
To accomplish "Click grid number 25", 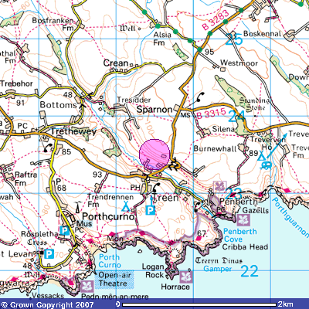I will click(x=234, y=39).
